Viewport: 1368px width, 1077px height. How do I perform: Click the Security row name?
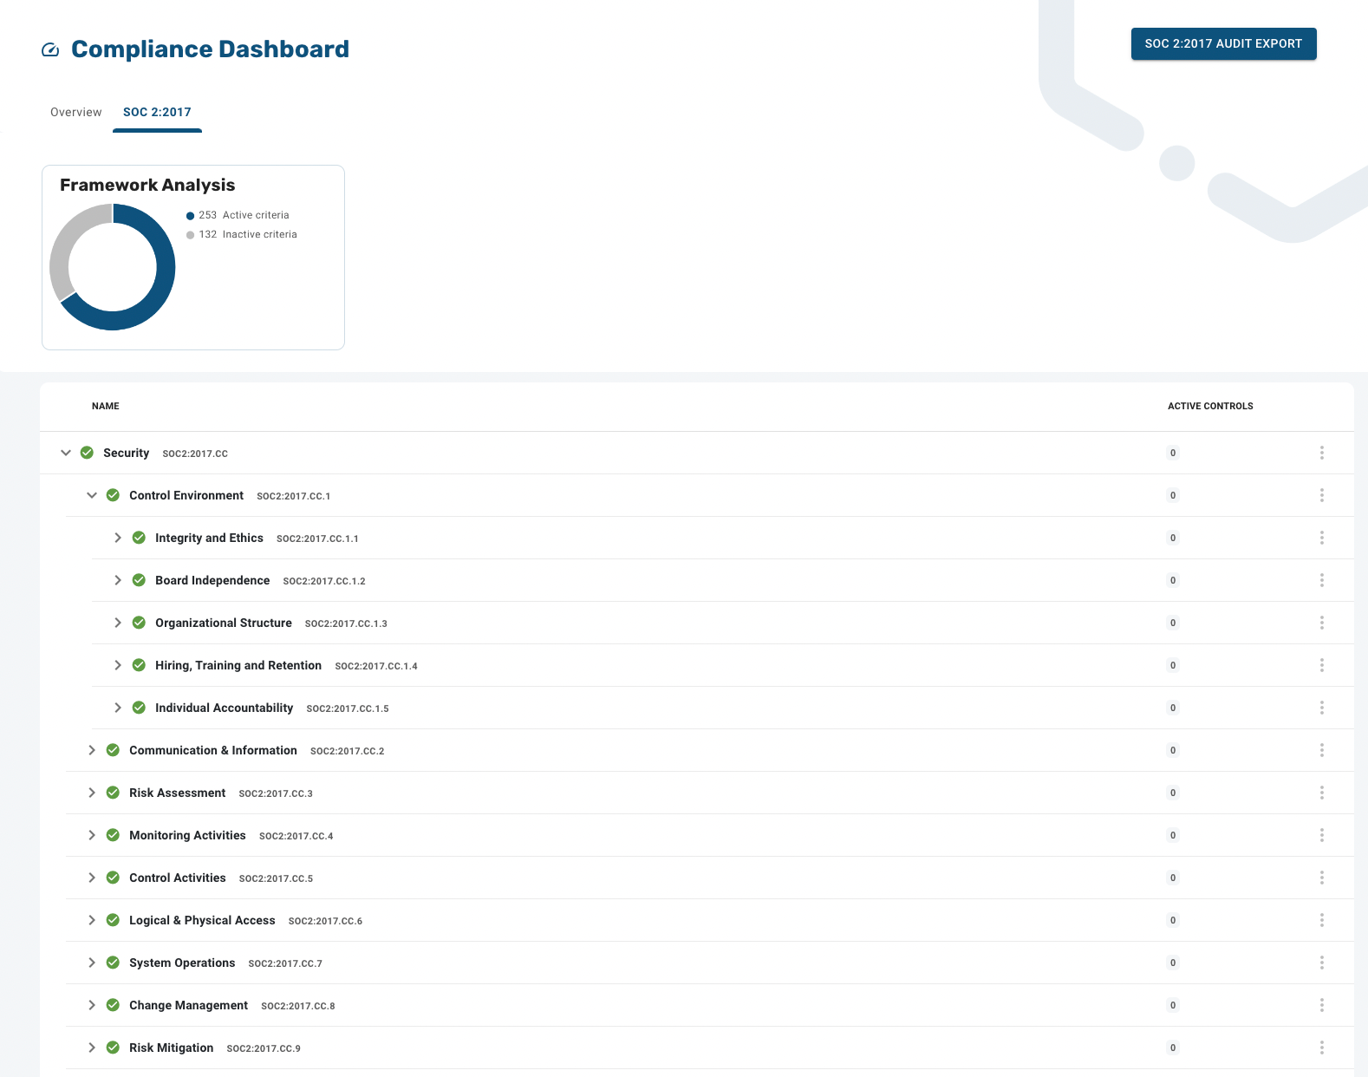click(126, 453)
